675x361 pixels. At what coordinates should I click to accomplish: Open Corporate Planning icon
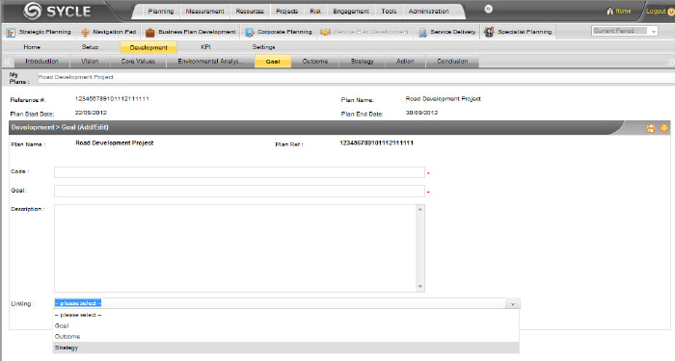[x=250, y=32]
